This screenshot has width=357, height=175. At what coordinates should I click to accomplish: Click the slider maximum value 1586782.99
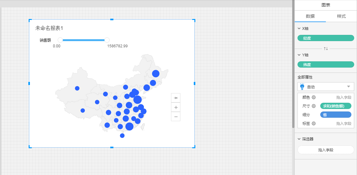(x=117, y=46)
